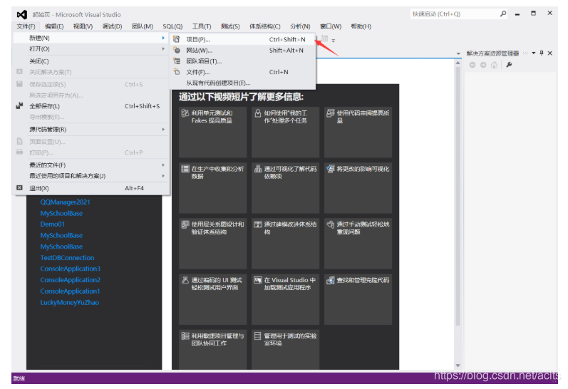Click the New File icon in submenu
This screenshot has width=568, height=389.
(177, 72)
